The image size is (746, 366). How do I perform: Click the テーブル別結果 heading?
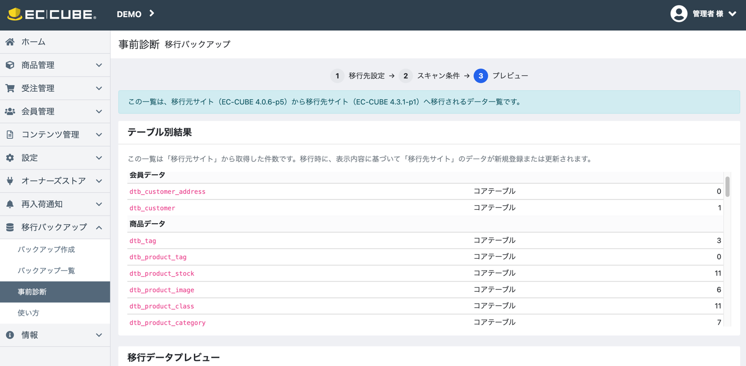coord(160,132)
